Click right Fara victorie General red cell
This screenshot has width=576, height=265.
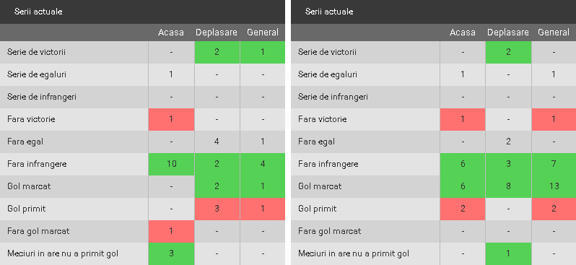[554, 119]
